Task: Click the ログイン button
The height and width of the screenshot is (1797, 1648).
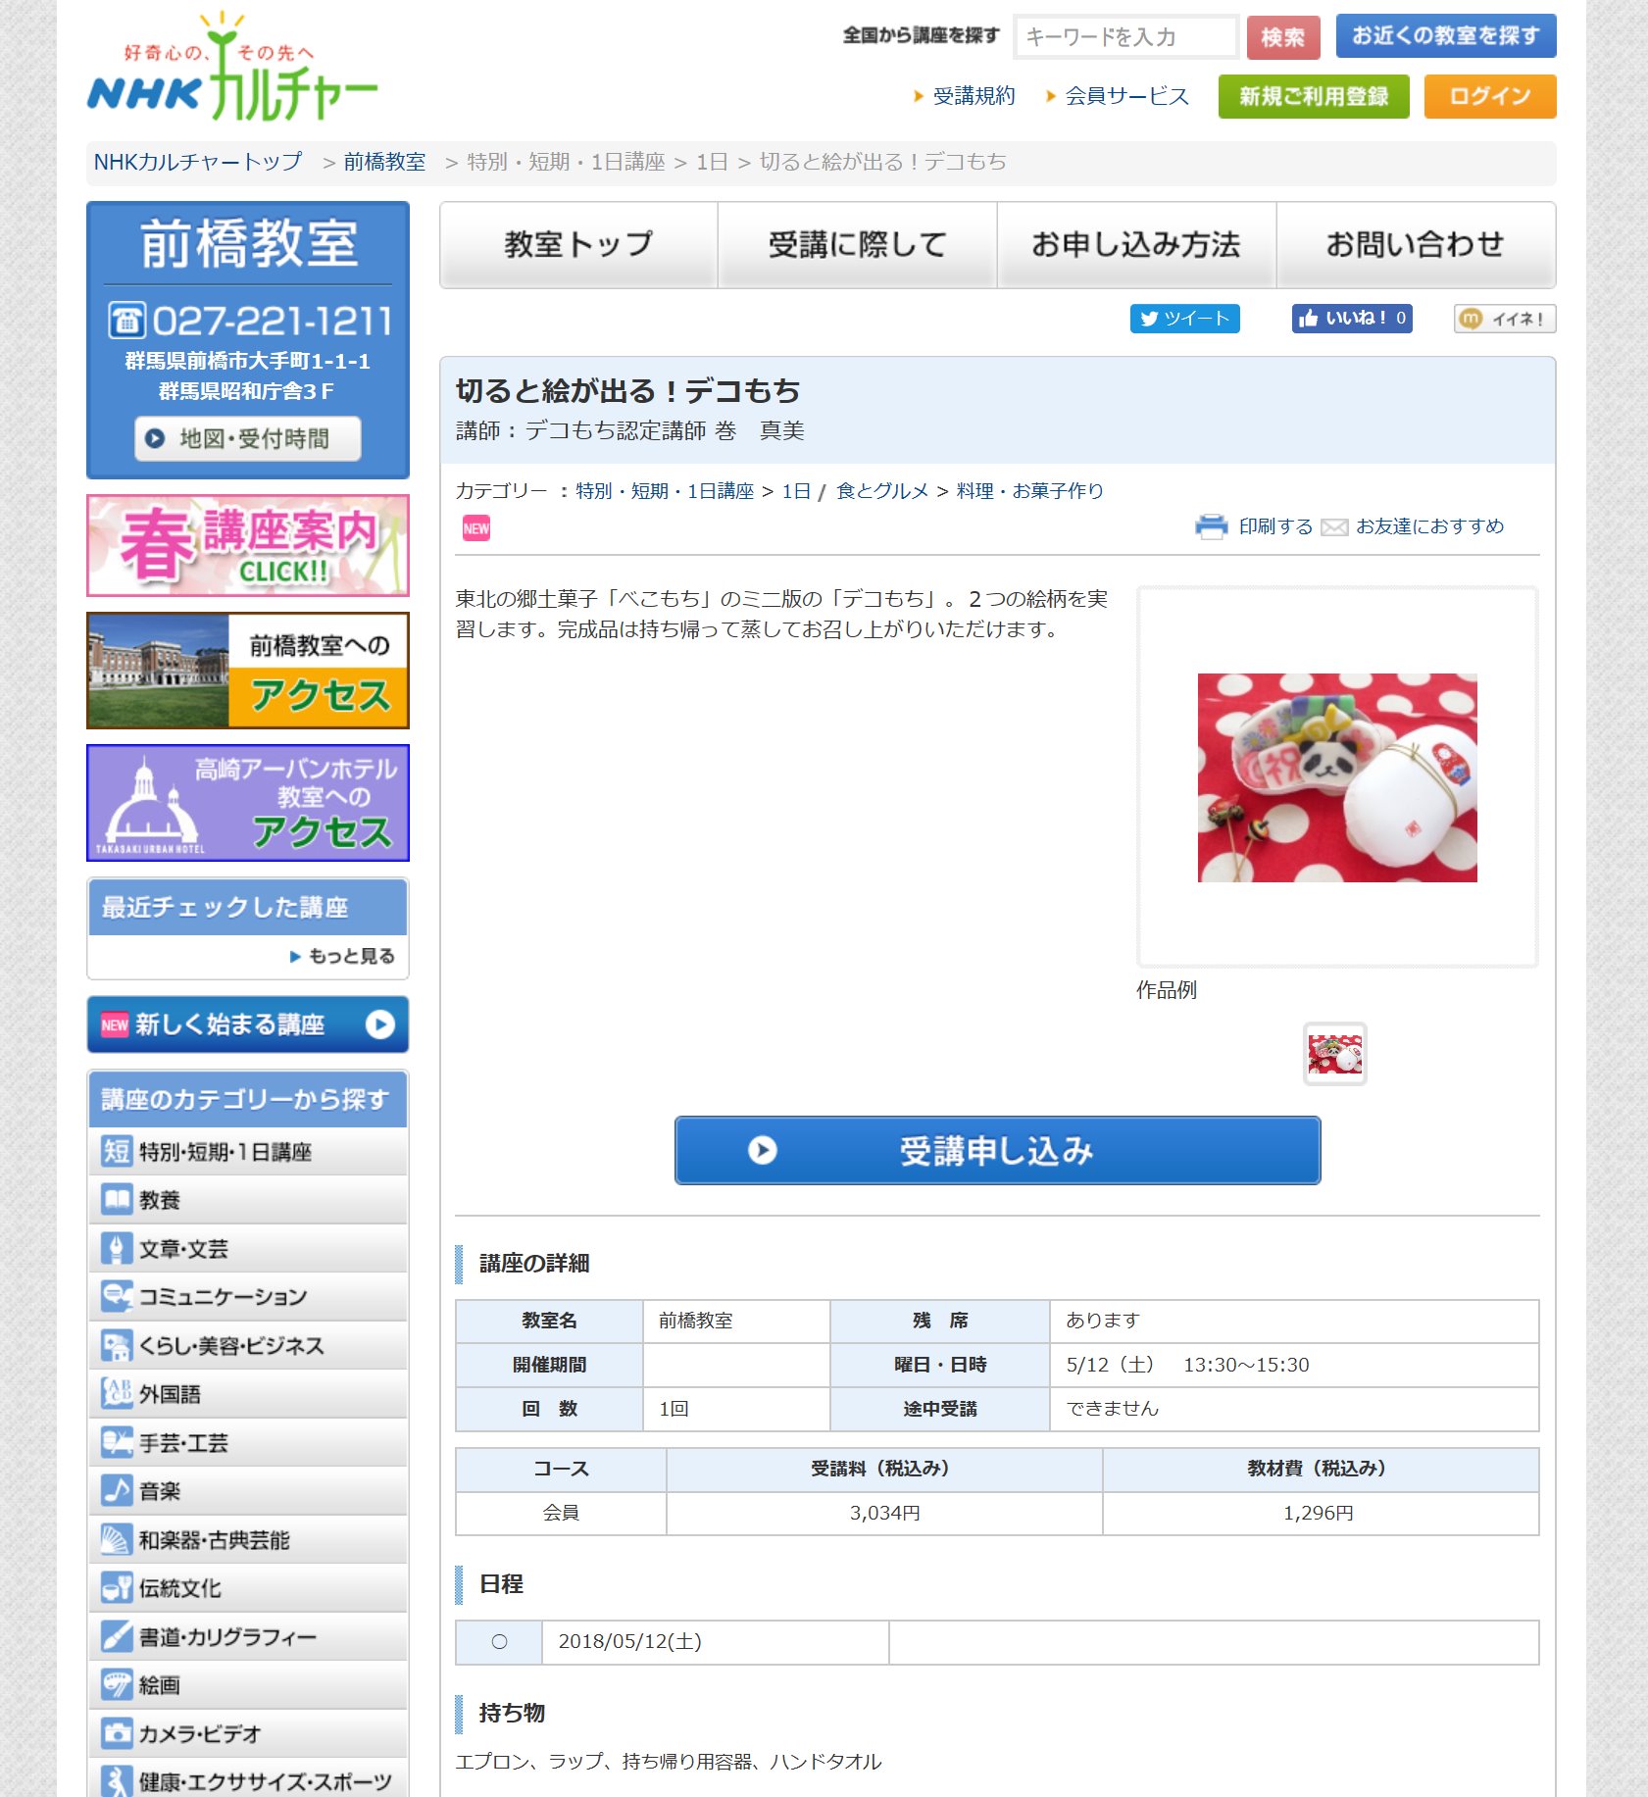Action: point(1490,96)
